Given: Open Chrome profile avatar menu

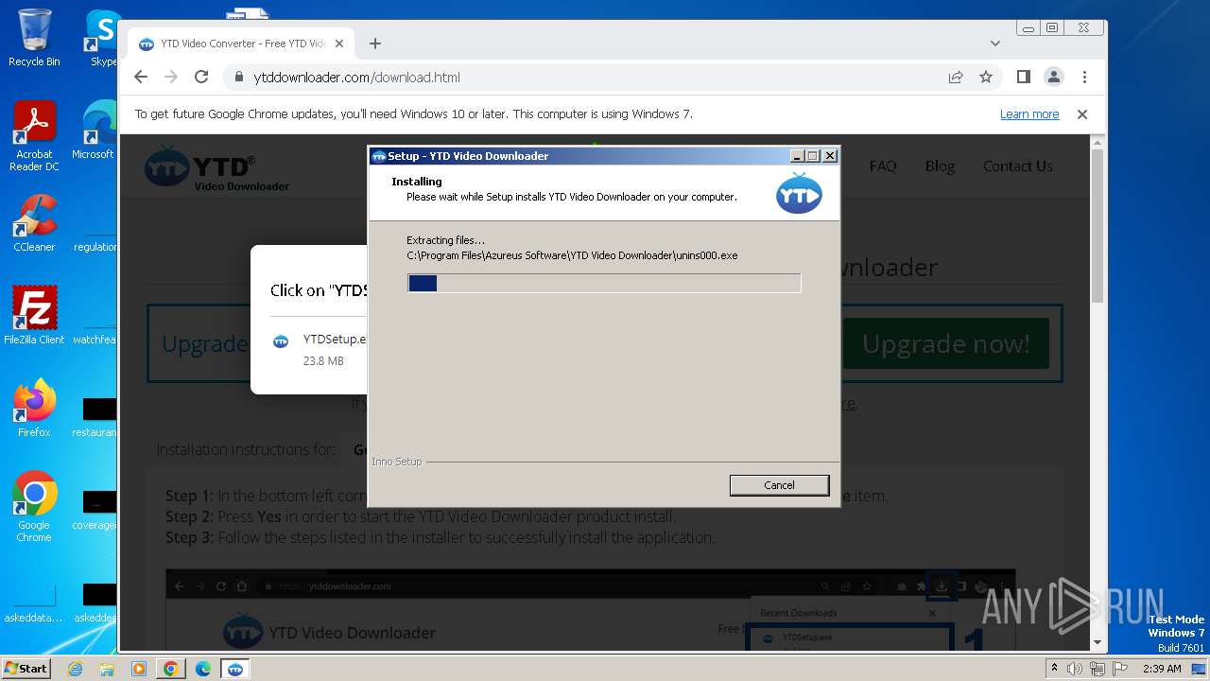Looking at the screenshot, I should click(x=1054, y=77).
